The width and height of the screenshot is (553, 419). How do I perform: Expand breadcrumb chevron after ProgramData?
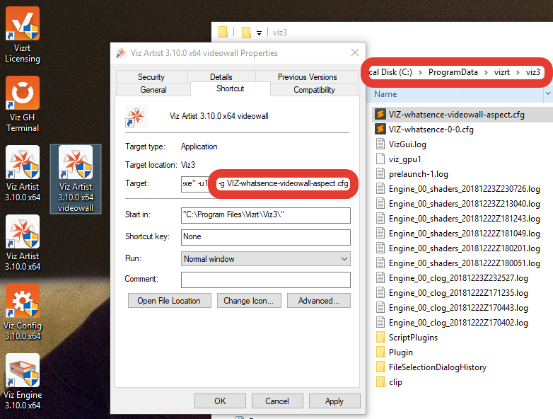point(486,72)
